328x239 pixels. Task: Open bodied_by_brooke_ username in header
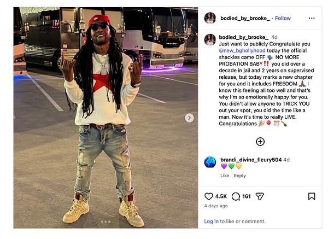(245, 18)
